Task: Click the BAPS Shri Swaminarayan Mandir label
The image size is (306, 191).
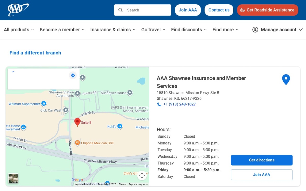Action: pos(130,109)
